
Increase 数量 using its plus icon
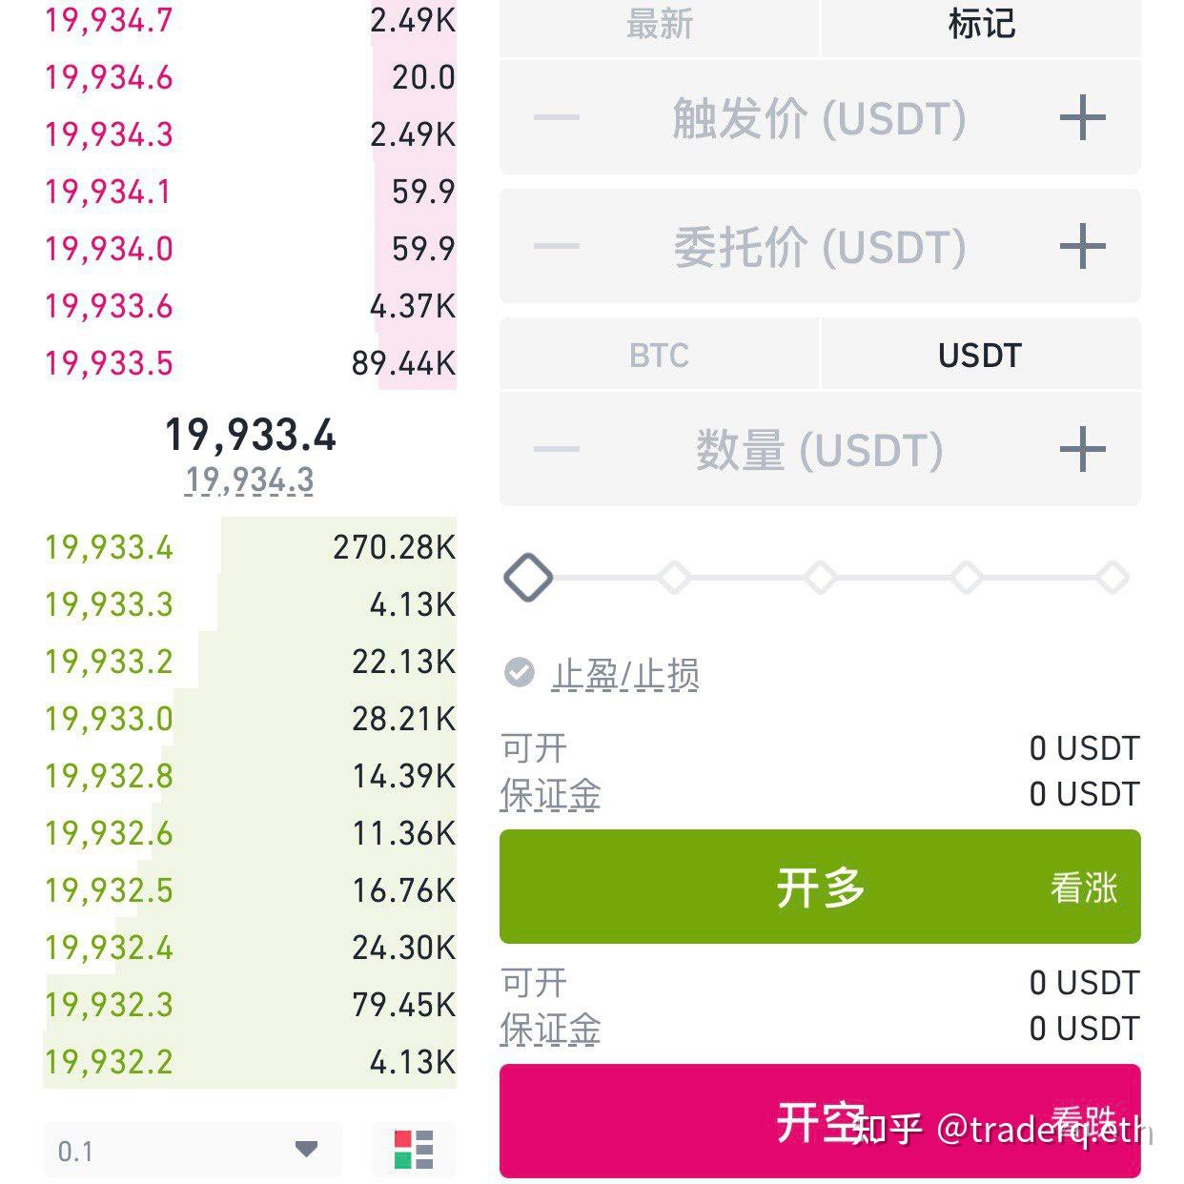[1082, 448]
